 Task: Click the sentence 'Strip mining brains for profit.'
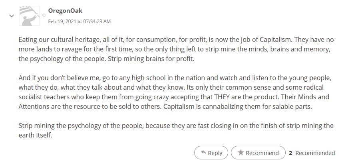point(151,59)
